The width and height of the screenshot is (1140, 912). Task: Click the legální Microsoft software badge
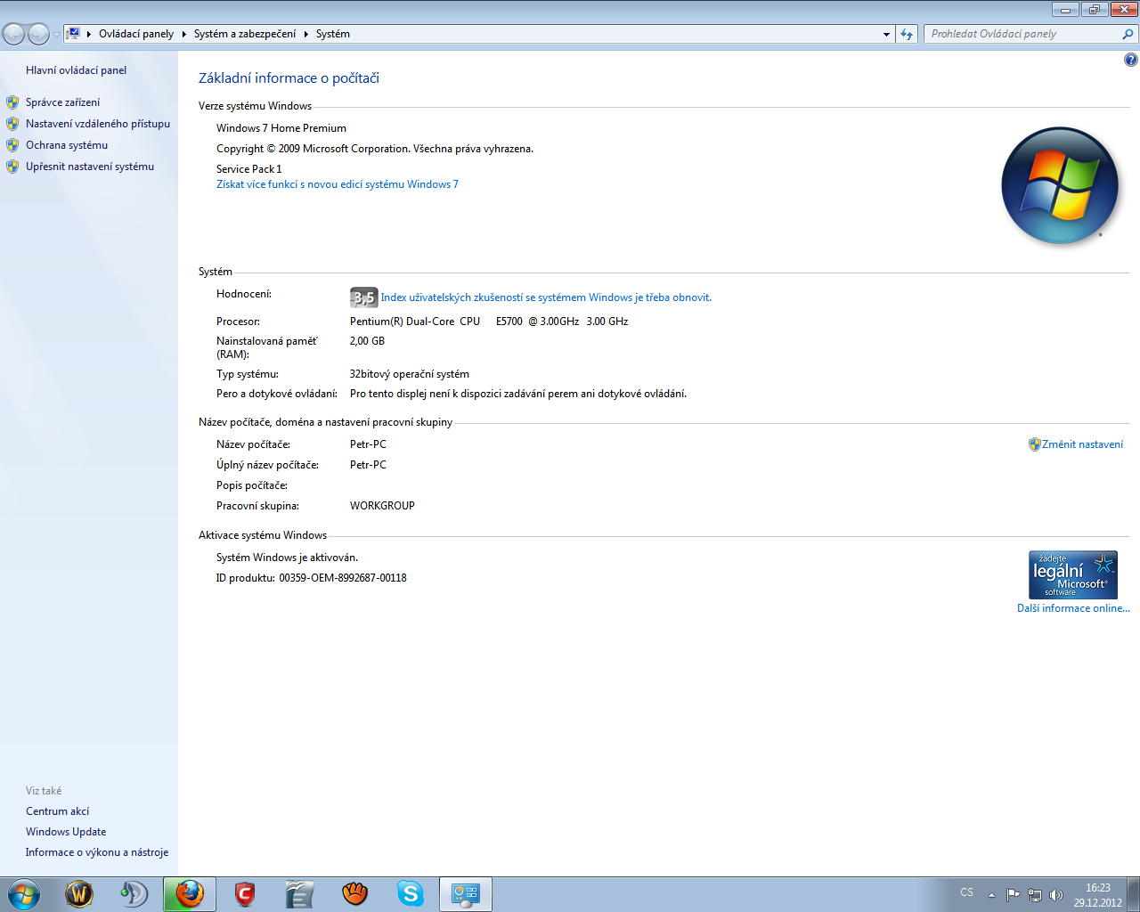tap(1073, 574)
